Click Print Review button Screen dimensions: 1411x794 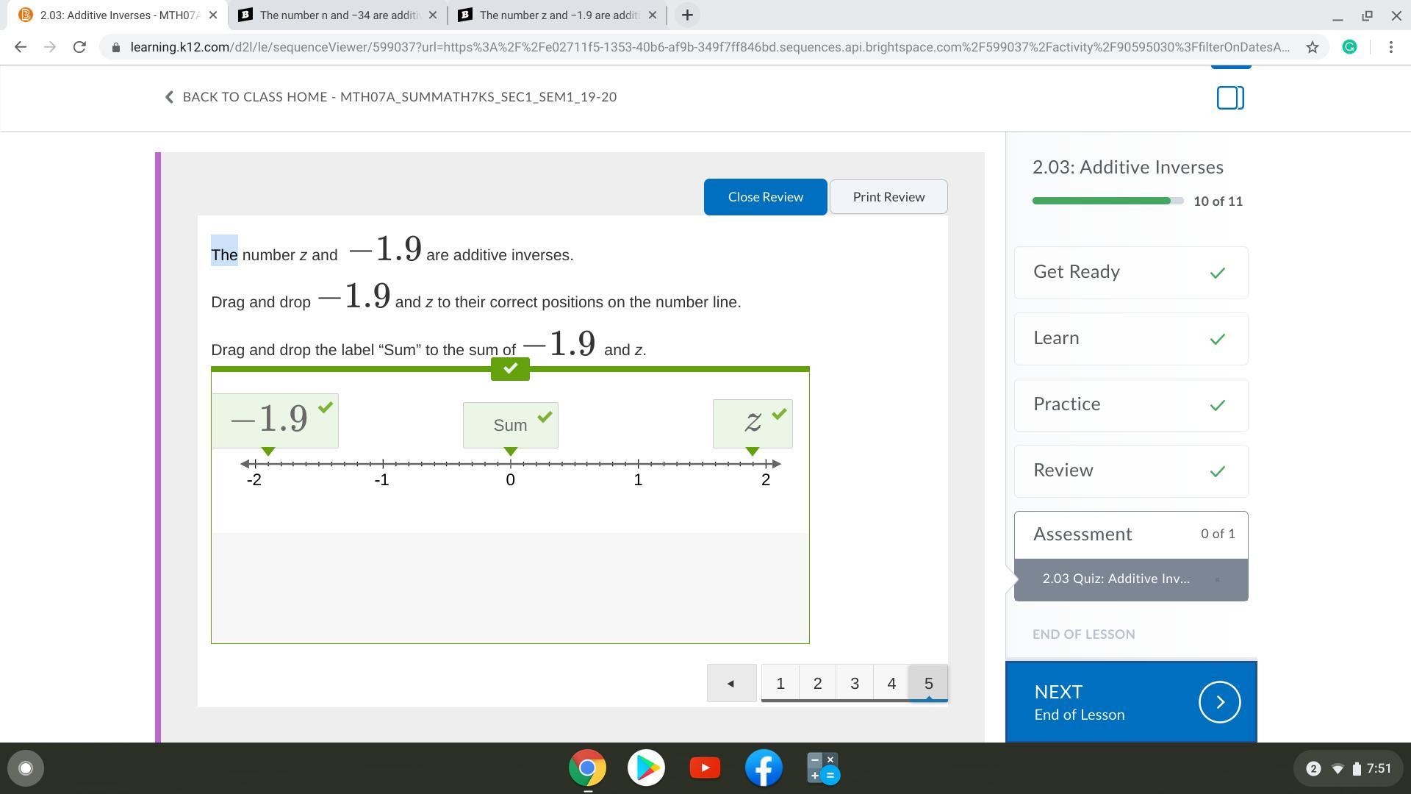click(x=888, y=197)
